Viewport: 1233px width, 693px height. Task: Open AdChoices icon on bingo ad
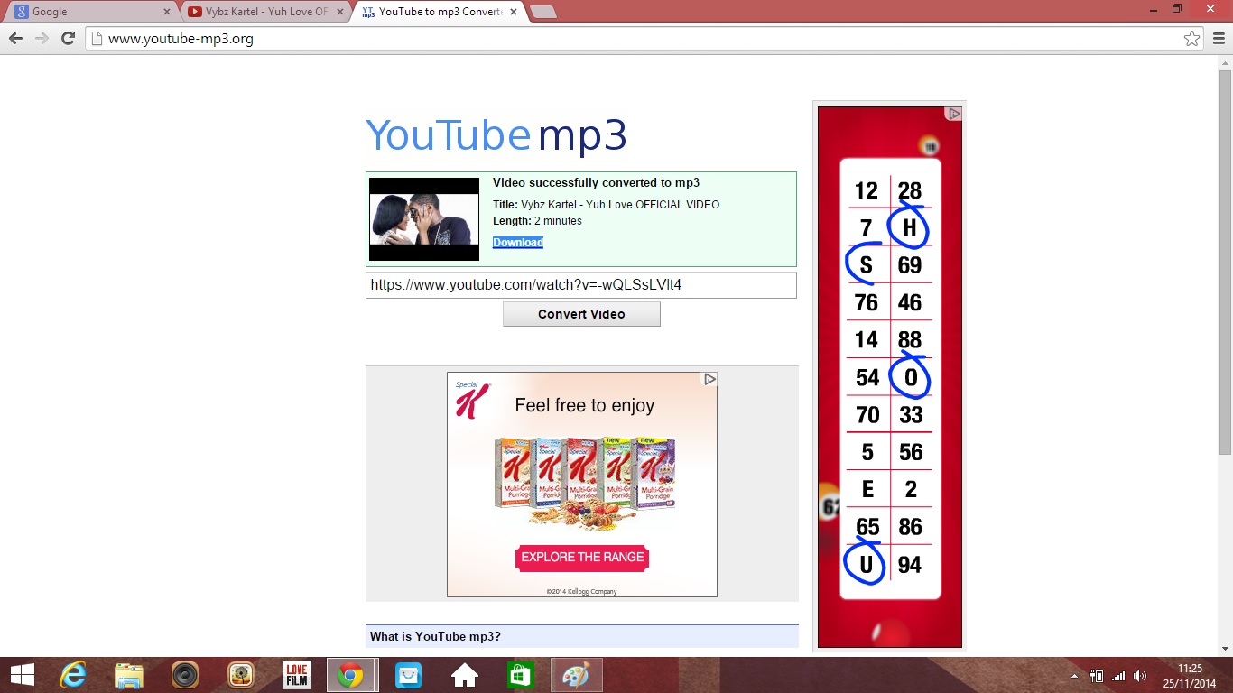[x=954, y=114]
